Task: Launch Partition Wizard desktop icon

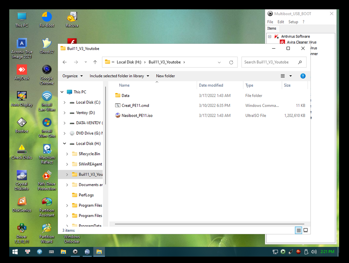Action: [x=47, y=233]
